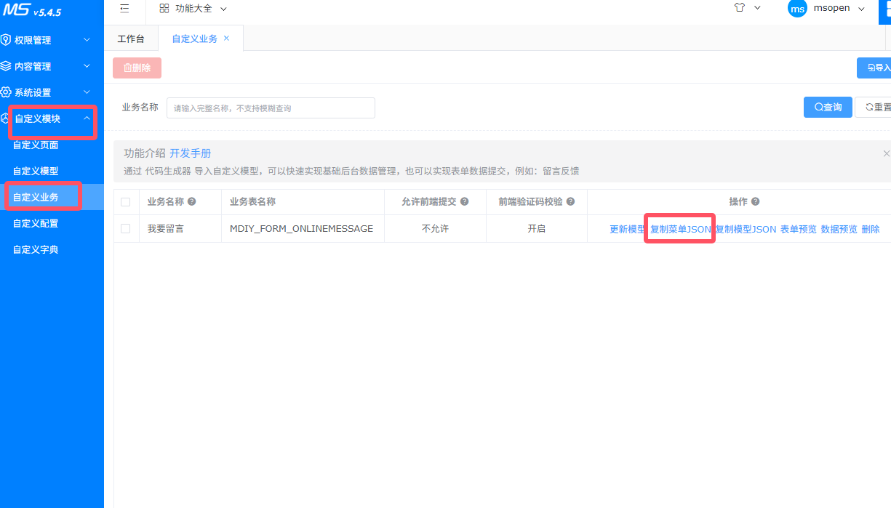Click help icon next to 前端验证码校验
The height and width of the screenshot is (508, 891).
[x=570, y=202]
